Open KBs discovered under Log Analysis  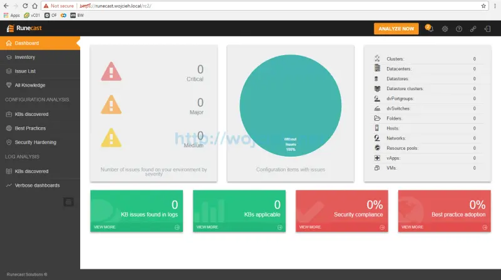point(40,172)
